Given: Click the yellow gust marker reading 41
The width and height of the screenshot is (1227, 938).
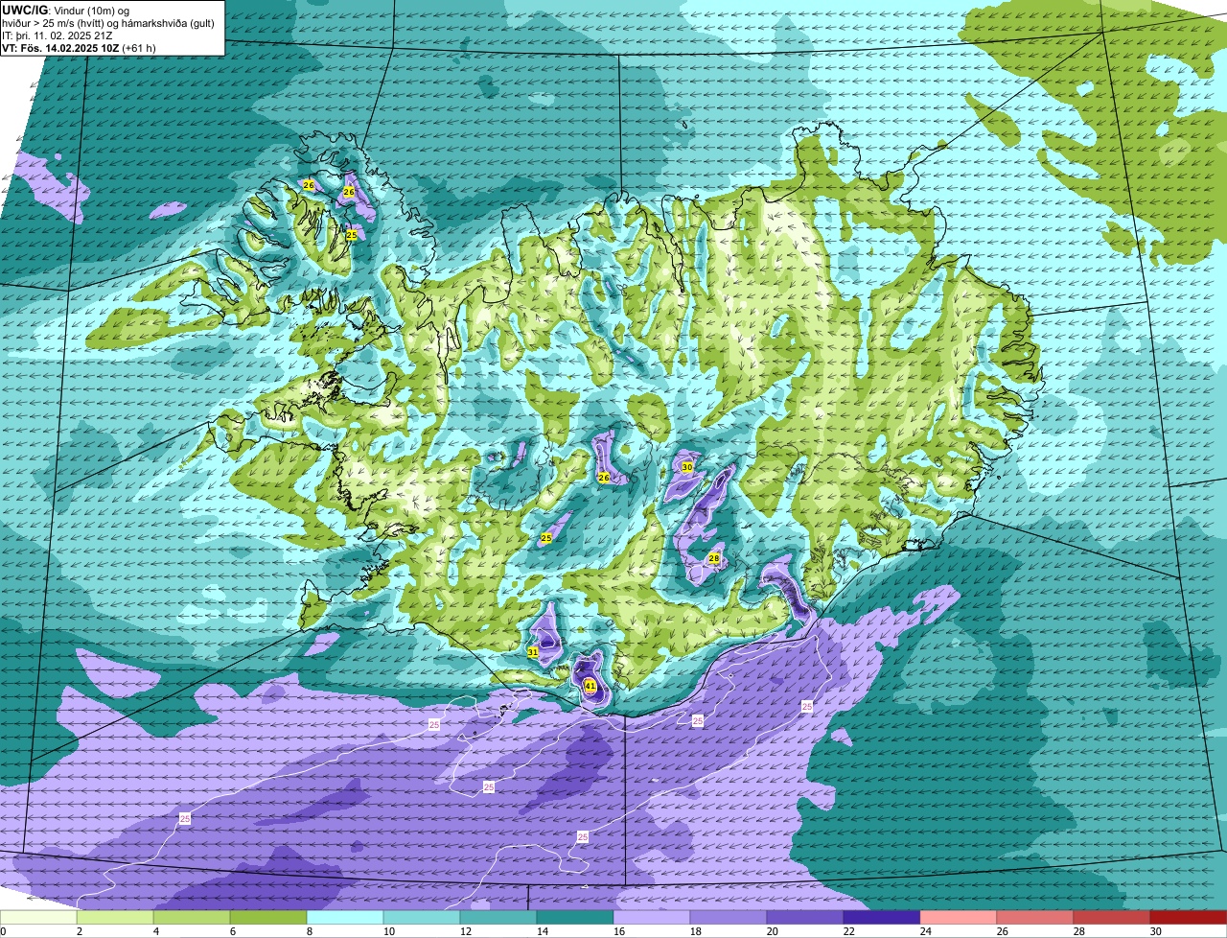Looking at the screenshot, I should click(x=590, y=686).
